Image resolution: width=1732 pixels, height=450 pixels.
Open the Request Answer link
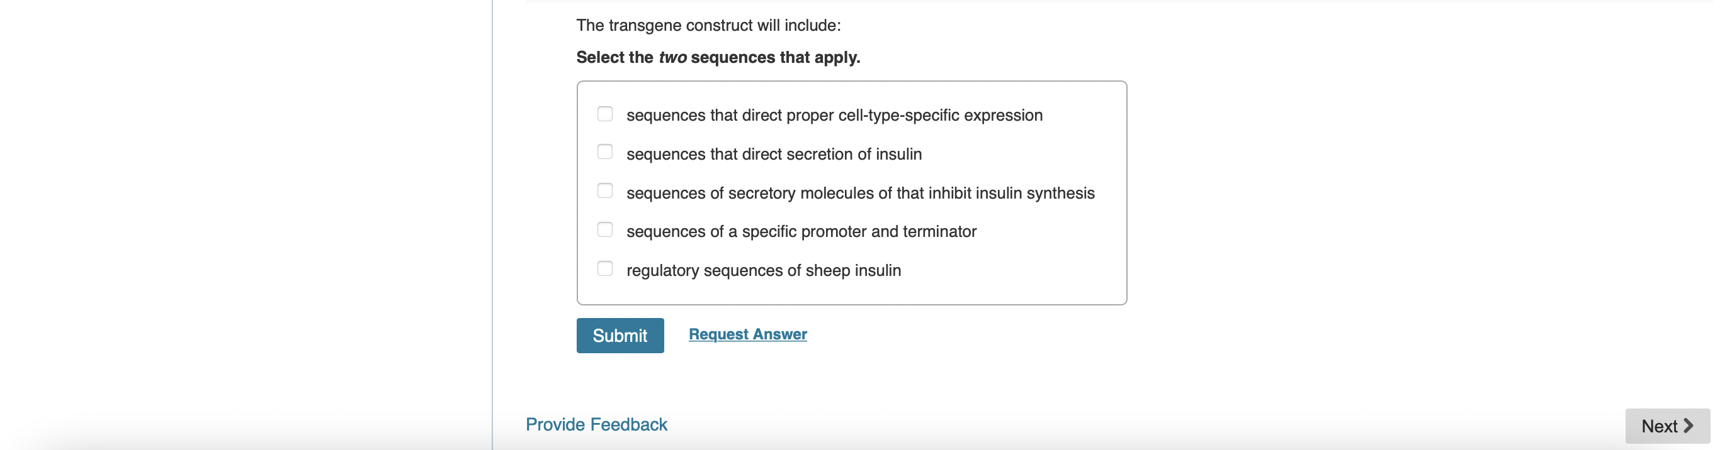(747, 334)
